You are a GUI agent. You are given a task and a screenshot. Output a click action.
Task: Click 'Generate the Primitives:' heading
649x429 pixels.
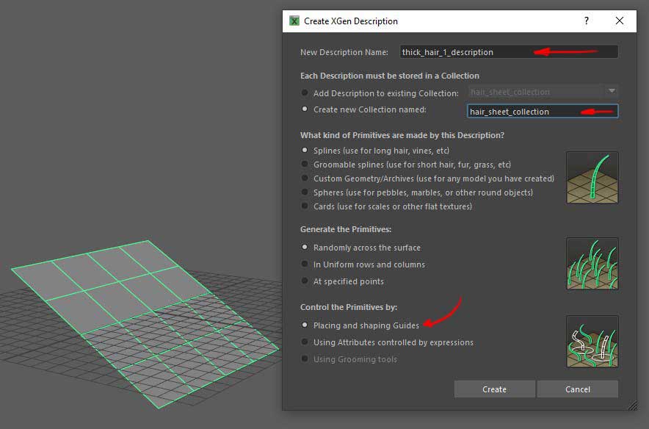346,229
